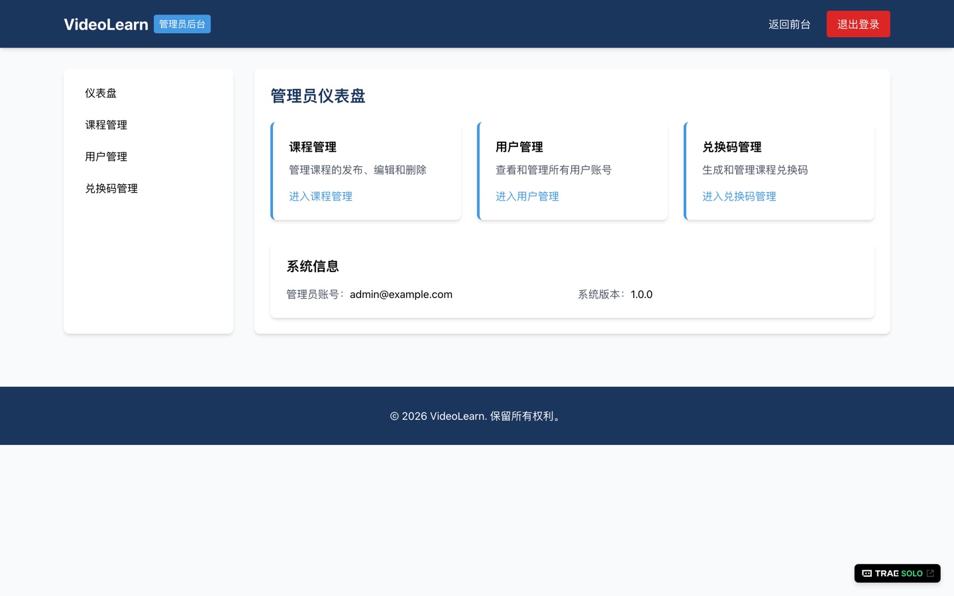Follow the 进入用户管理 link

pyautogui.click(x=527, y=197)
